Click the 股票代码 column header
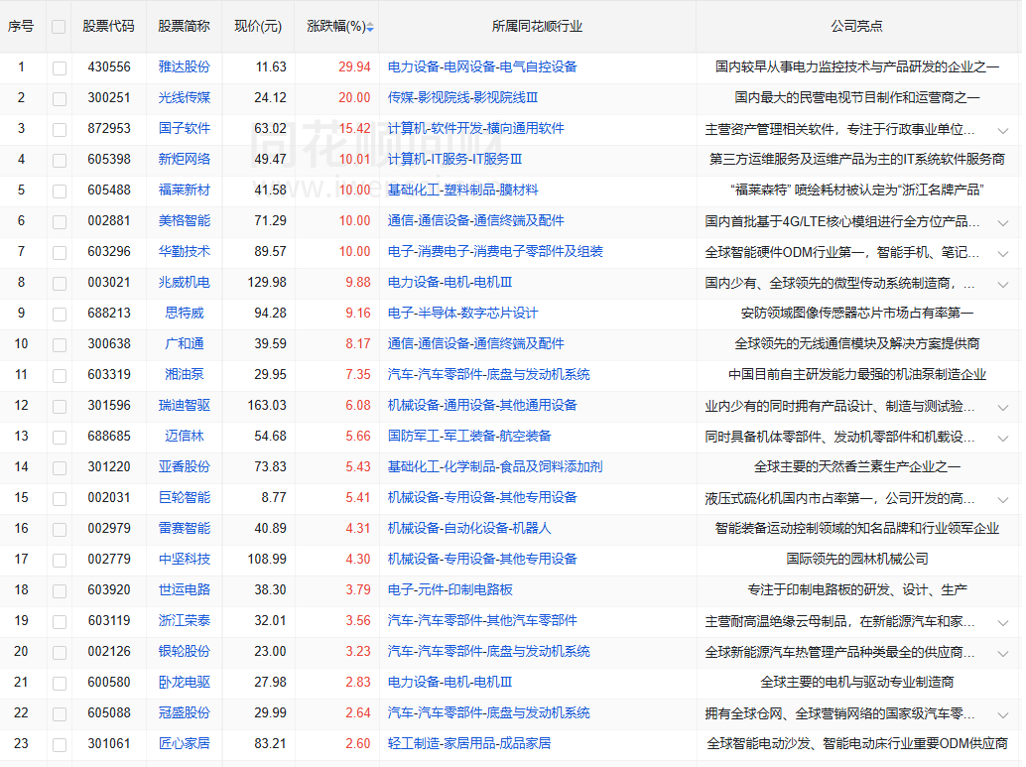 [x=108, y=26]
